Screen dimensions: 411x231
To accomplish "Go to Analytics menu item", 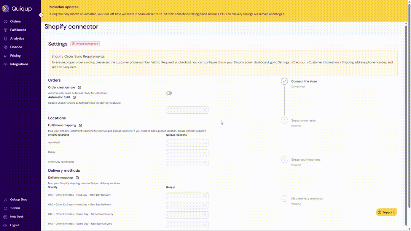I will click(x=17, y=38).
